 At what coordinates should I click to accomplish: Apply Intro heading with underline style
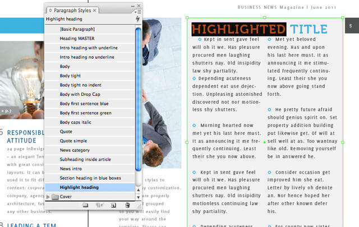[x=90, y=48]
